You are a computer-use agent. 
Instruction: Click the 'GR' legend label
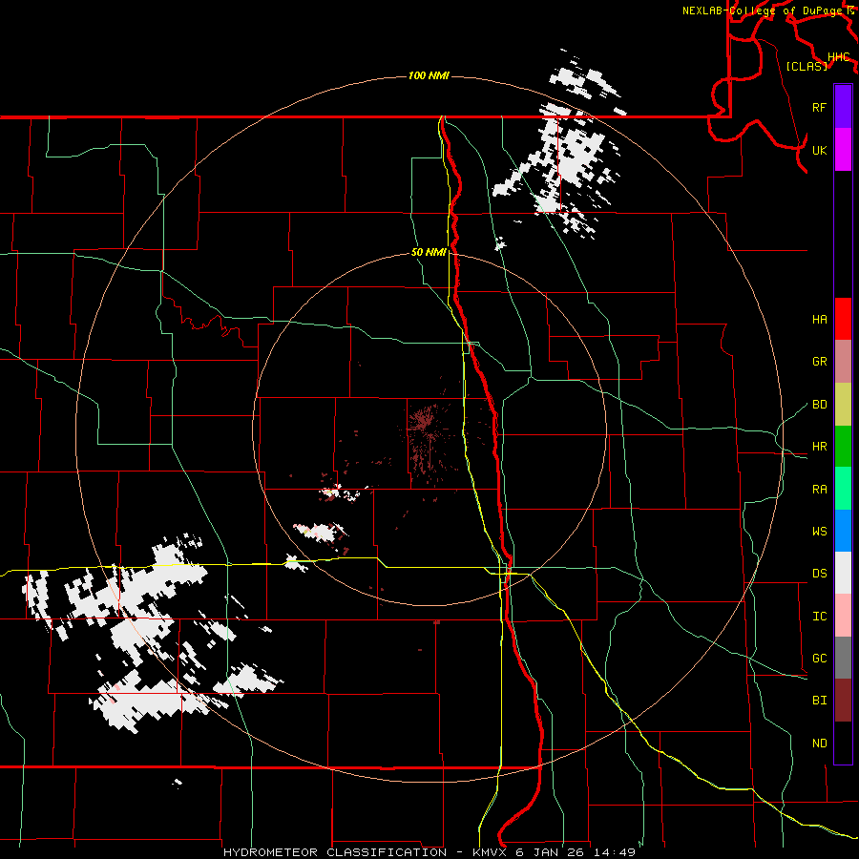tap(819, 362)
